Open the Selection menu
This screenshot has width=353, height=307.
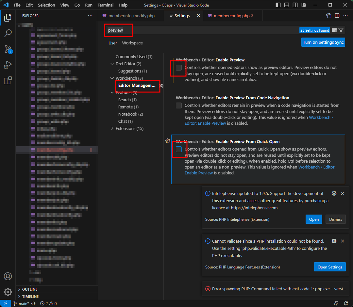point(46,5)
